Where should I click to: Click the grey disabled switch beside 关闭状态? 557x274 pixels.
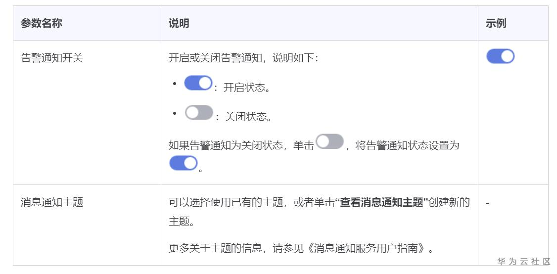[199, 113]
